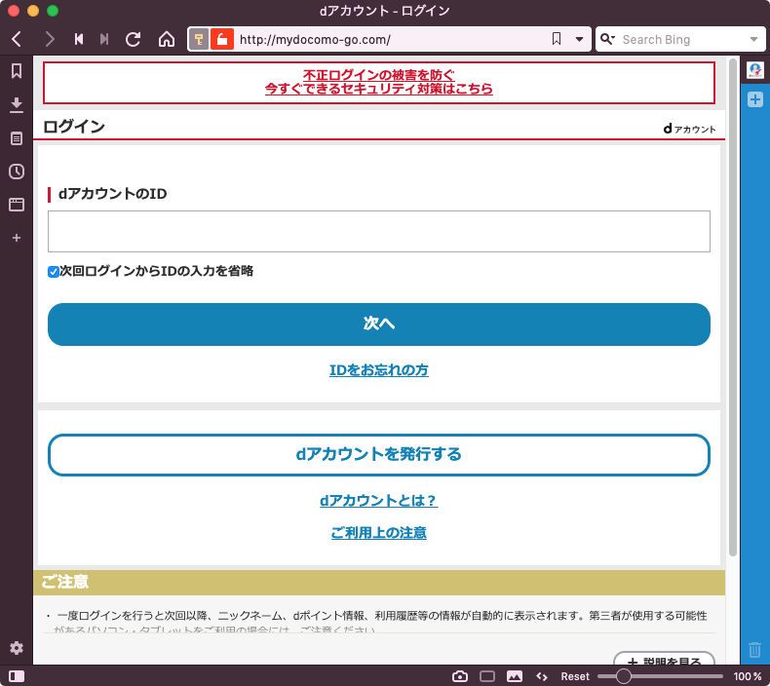Toggle images display in status bar

pyautogui.click(x=515, y=676)
